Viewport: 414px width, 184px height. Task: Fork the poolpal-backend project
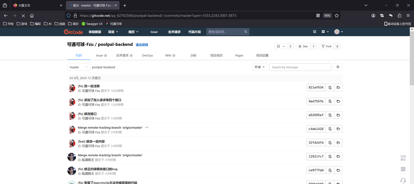tap(326, 46)
